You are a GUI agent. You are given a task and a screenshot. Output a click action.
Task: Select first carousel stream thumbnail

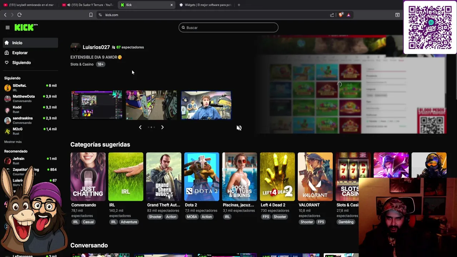96,105
